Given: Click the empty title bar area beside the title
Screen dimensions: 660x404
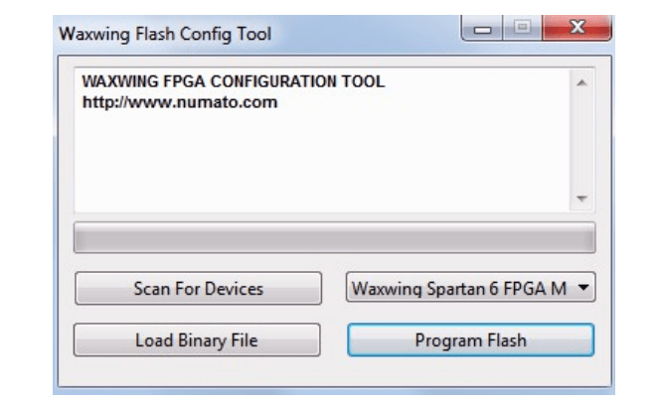Looking at the screenshot, I should point(368,34).
